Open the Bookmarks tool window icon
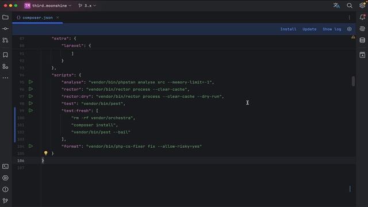The width and height of the screenshot is (368, 207). click(5, 55)
